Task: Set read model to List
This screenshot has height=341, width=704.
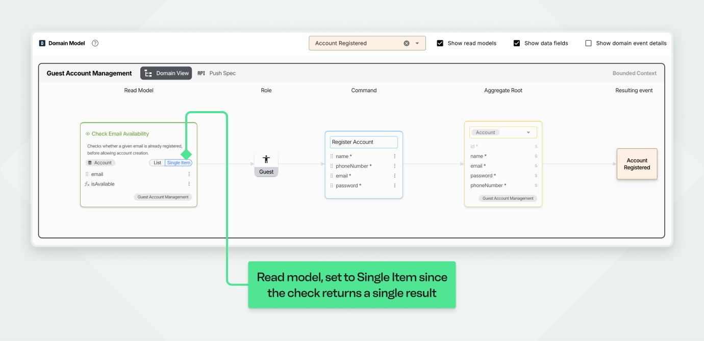Action: click(x=157, y=163)
